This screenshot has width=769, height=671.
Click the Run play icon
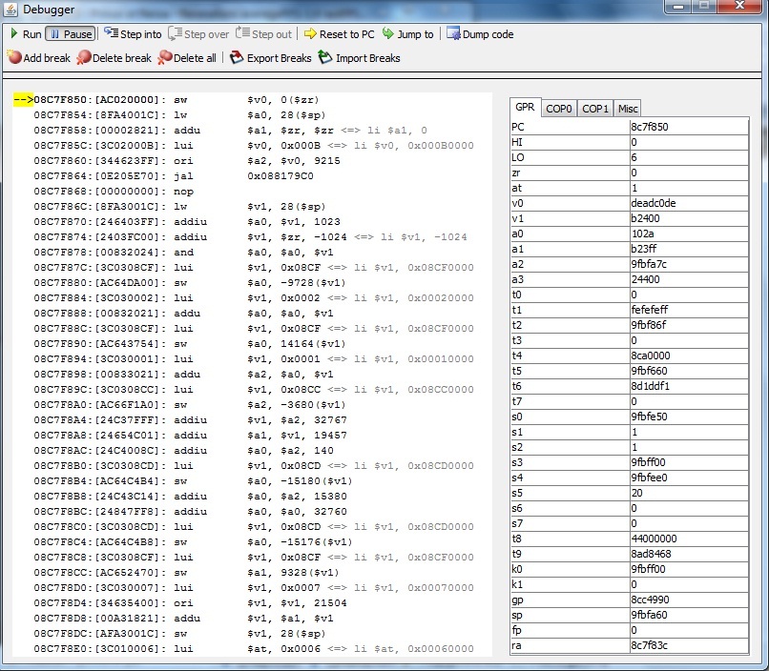[x=14, y=34]
